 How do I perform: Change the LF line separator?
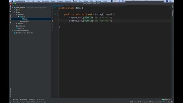click(135, 102)
